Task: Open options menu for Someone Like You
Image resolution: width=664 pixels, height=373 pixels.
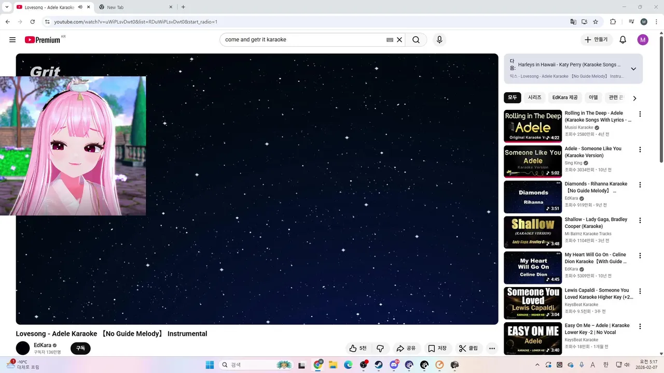Action: pyautogui.click(x=640, y=150)
